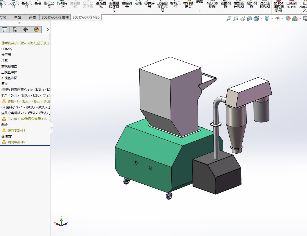Open the DisplayManager color ball tab

click(36, 30)
